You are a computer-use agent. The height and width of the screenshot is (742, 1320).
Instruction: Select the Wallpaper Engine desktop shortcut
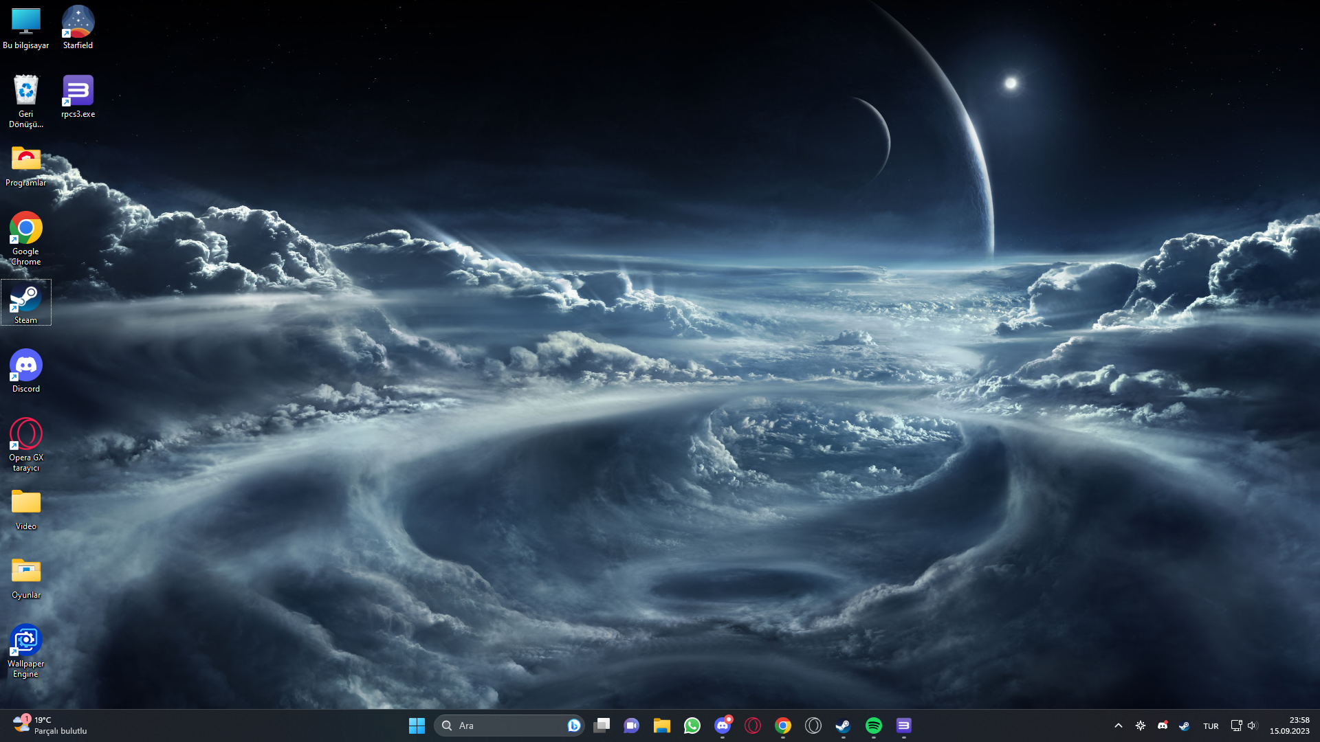click(26, 651)
